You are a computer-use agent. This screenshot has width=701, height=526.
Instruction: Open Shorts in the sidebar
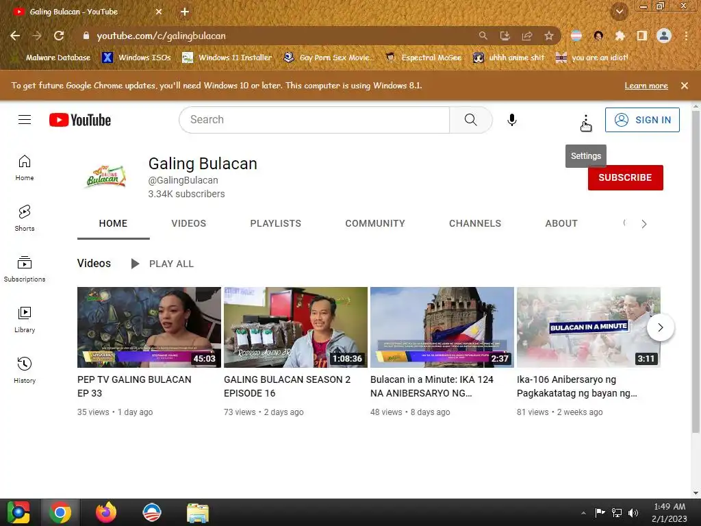tap(25, 218)
